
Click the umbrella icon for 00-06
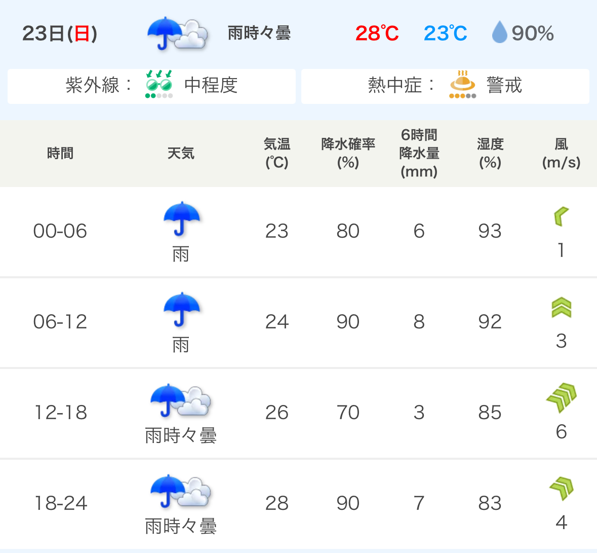click(x=181, y=219)
